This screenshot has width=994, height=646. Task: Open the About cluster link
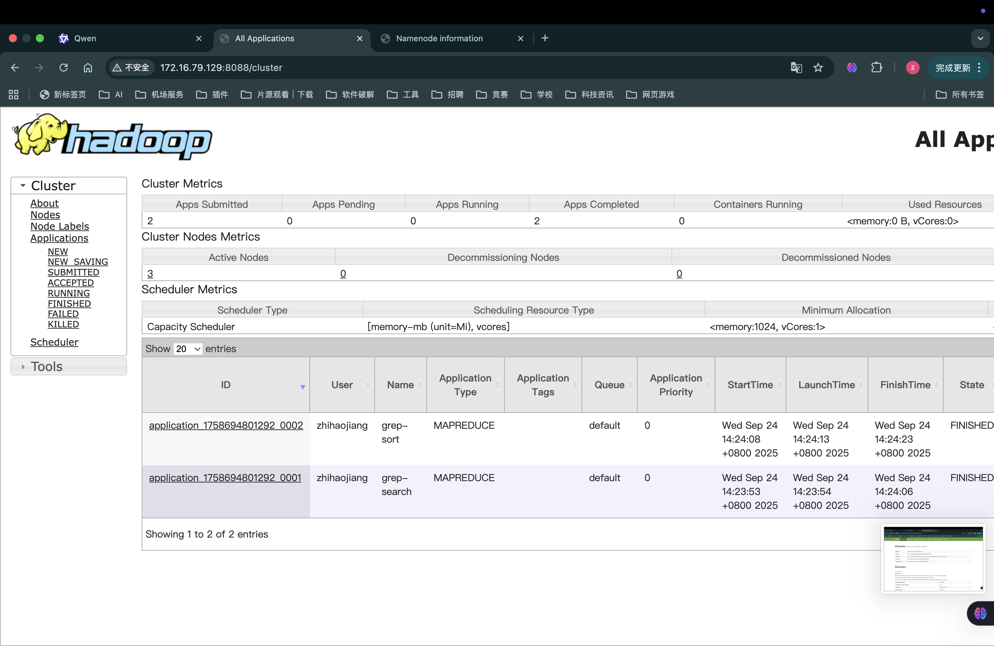(x=44, y=203)
